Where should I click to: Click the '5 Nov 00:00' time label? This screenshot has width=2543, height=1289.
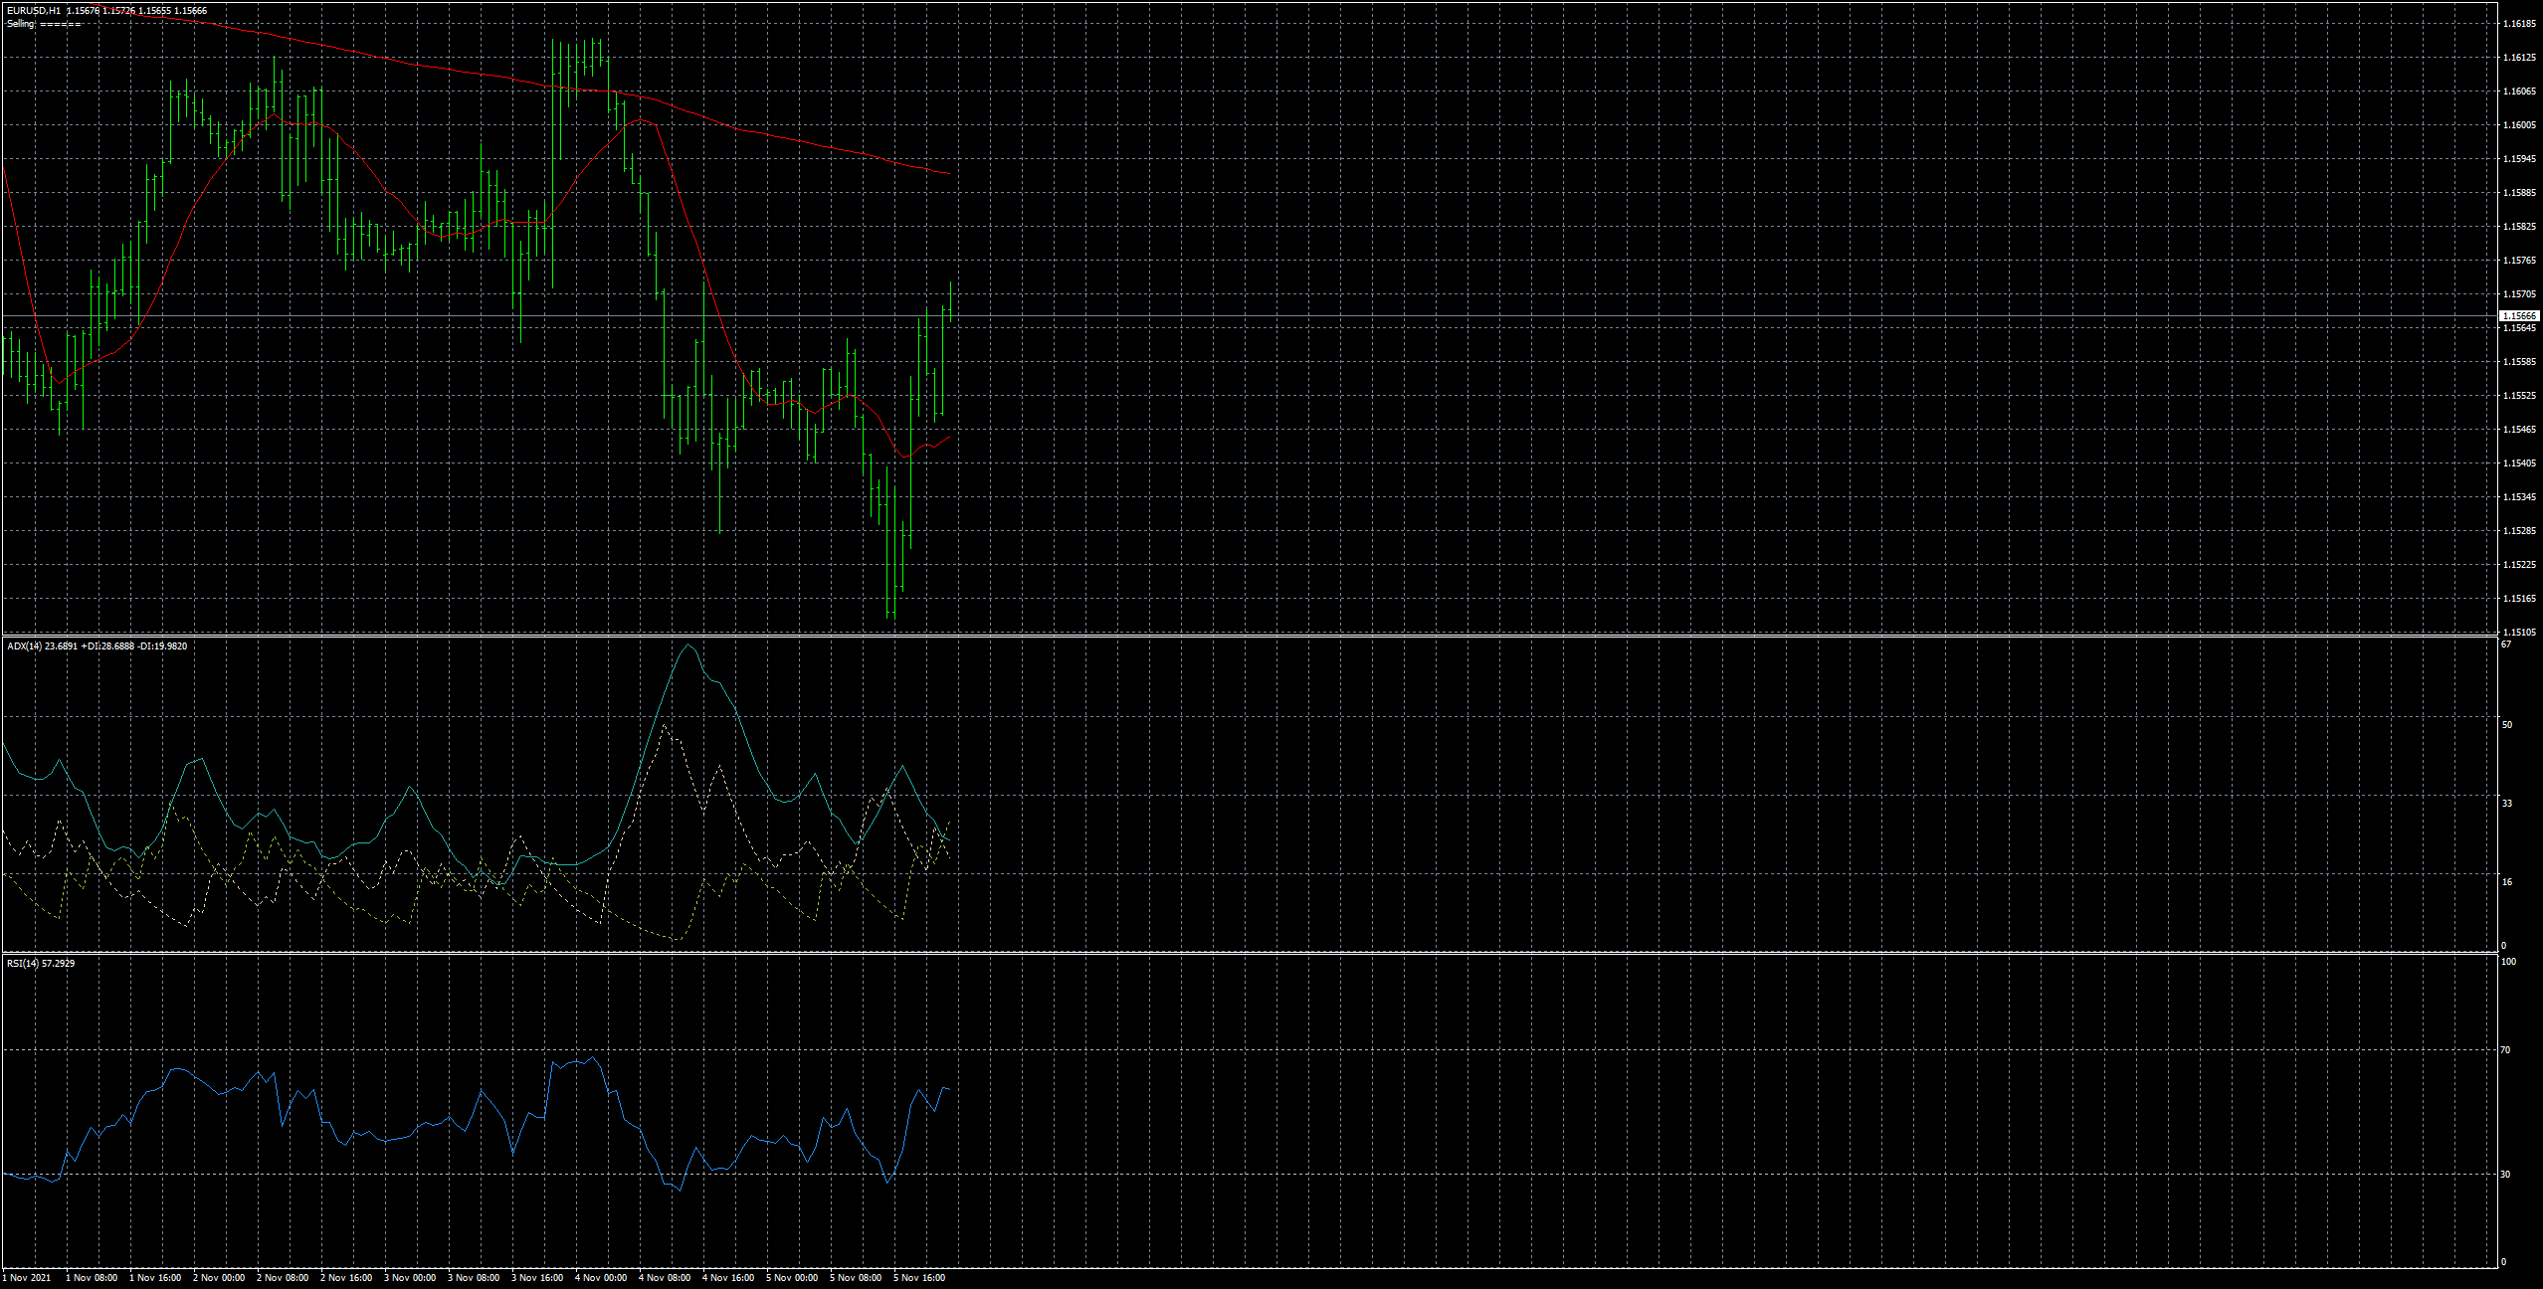pos(792,1278)
